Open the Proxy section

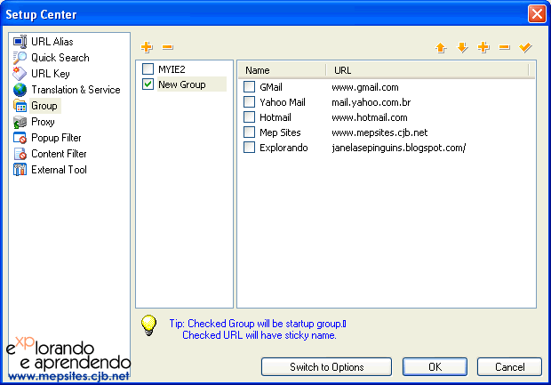43,122
